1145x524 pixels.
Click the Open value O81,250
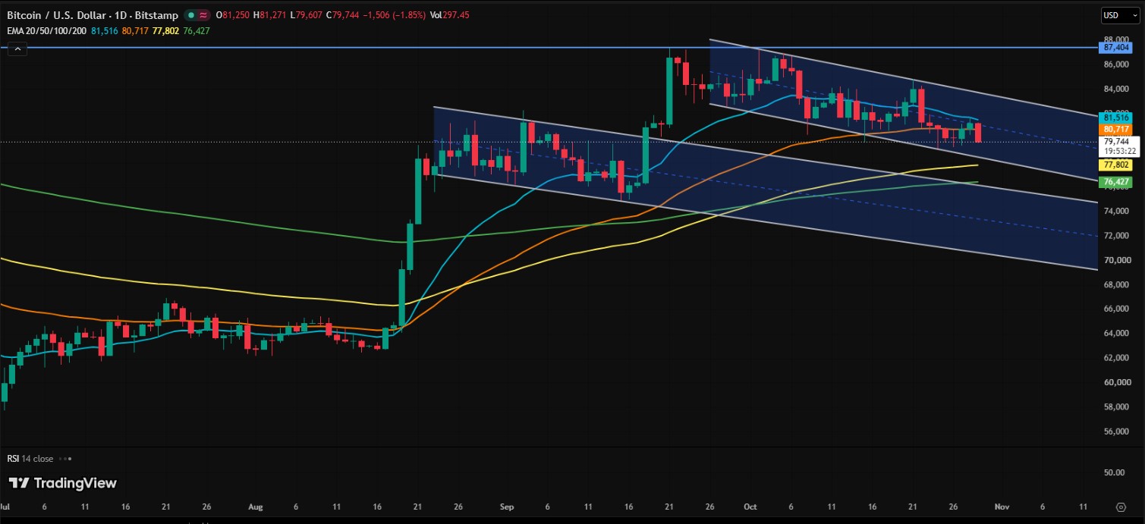(234, 15)
